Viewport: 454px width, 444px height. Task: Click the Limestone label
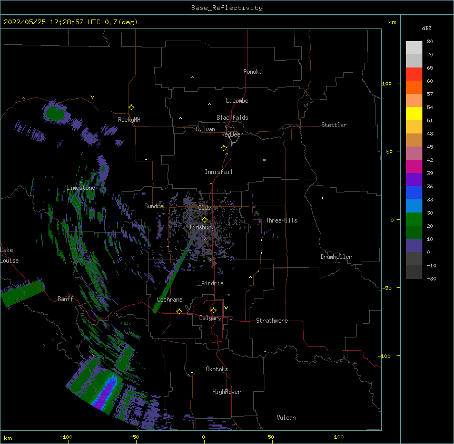coord(81,188)
